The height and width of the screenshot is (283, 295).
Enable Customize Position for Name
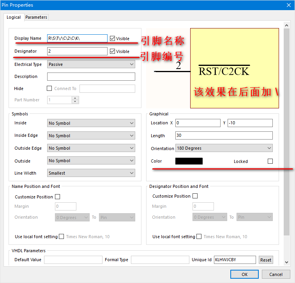58,197
